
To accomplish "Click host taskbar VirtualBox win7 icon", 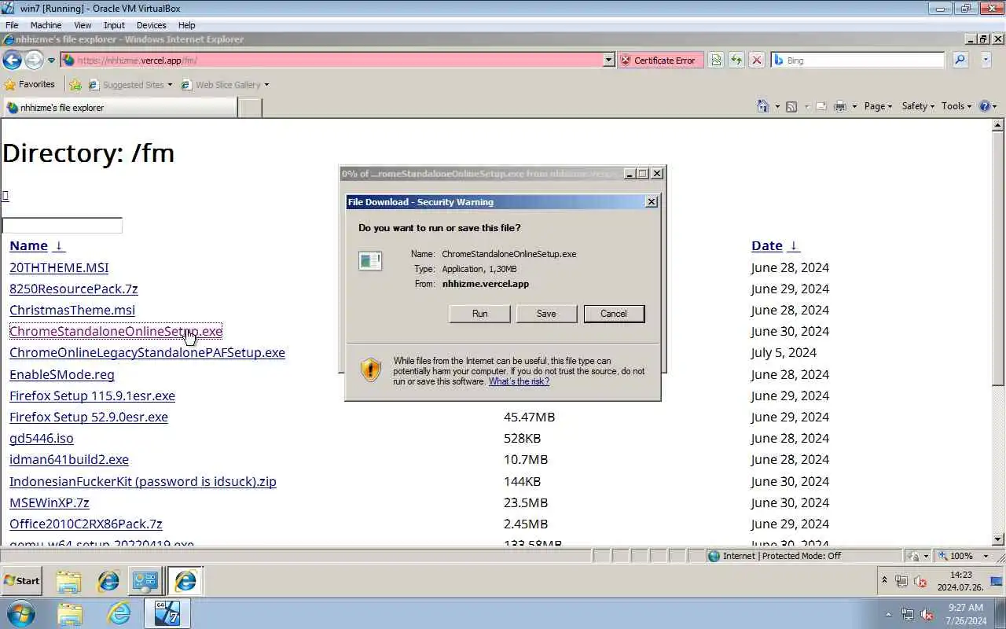I will coord(167,613).
